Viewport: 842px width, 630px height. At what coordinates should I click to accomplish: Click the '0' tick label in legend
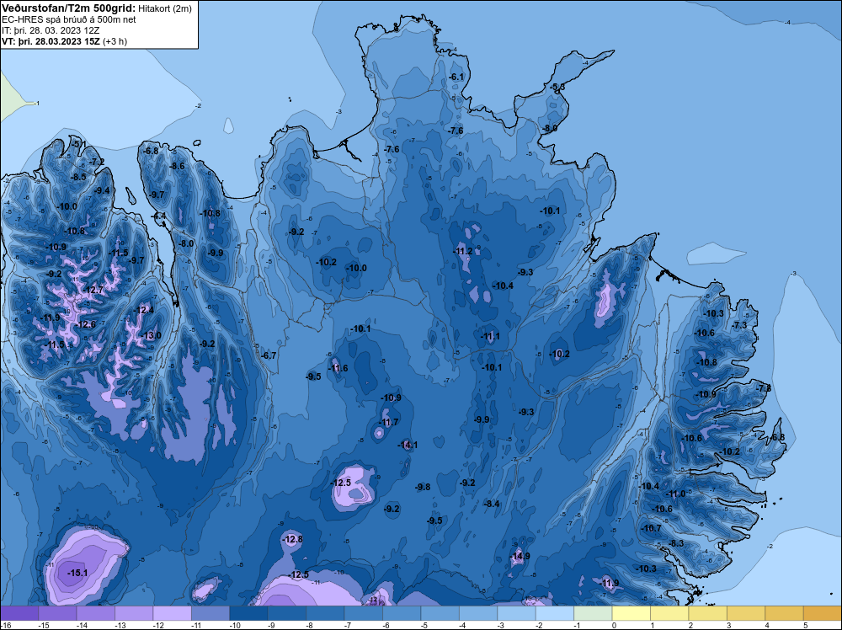615,625
